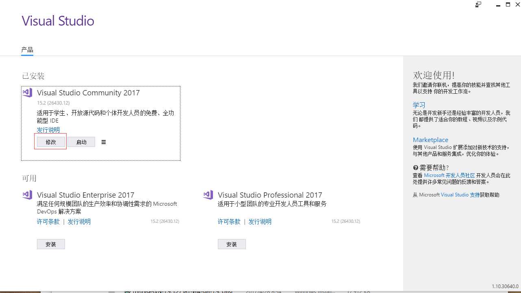Maximize the Visual Studio installer window
The height and width of the screenshot is (293, 521).
(x=508, y=5)
